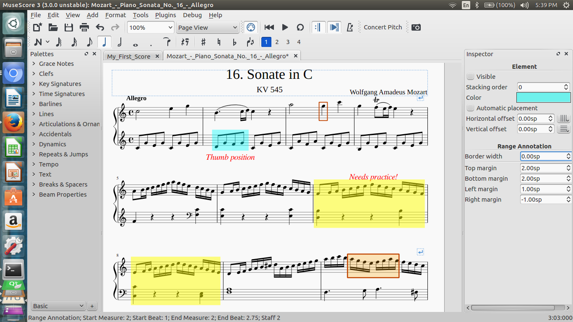573x322 pixels.
Task: Apply a flat accidental
Action: tap(234, 42)
